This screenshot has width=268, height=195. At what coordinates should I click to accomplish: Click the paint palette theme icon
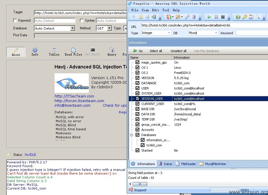click(178, 17)
